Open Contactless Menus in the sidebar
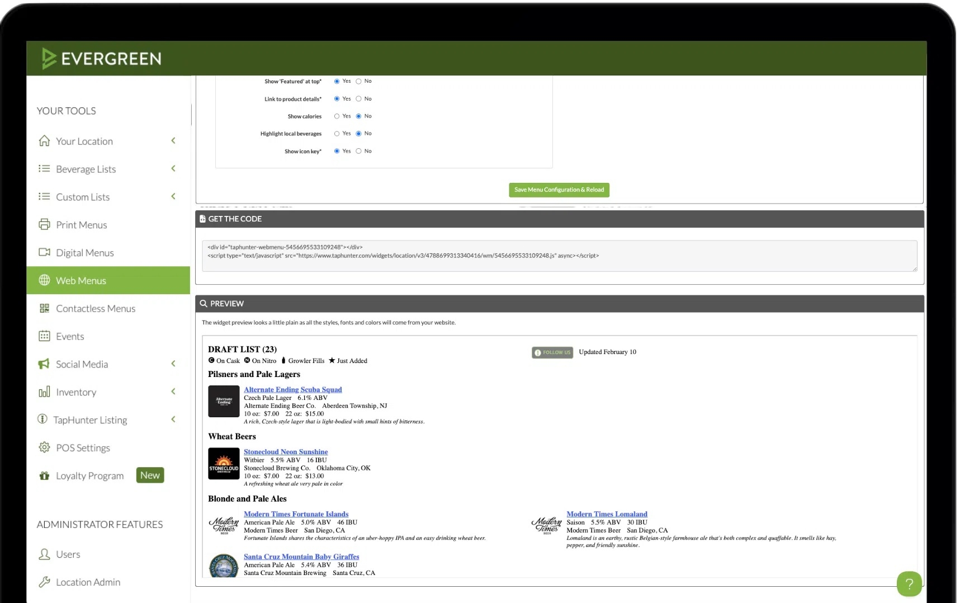960x603 pixels. (x=108, y=308)
